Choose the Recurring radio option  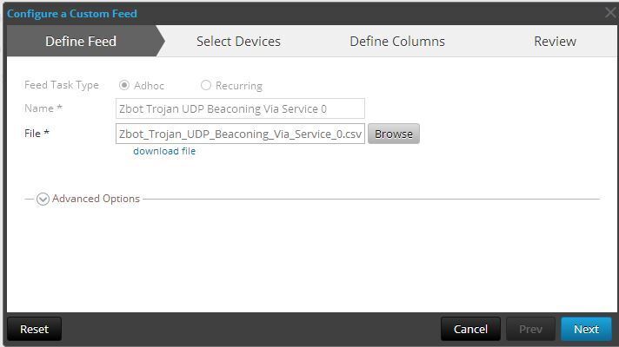pos(206,86)
